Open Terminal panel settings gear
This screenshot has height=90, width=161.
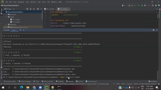(153, 30)
